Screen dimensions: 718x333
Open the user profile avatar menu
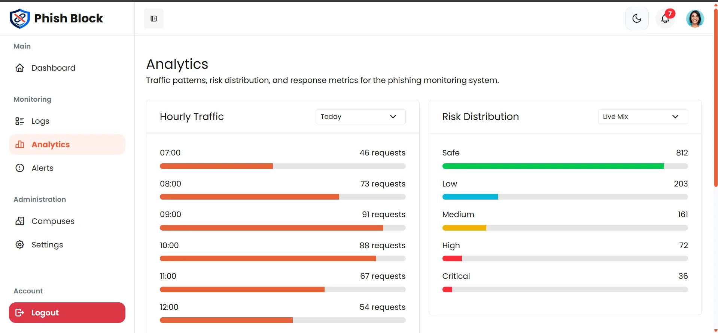[695, 19]
